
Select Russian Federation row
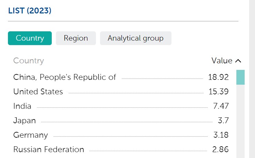(x=121, y=149)
